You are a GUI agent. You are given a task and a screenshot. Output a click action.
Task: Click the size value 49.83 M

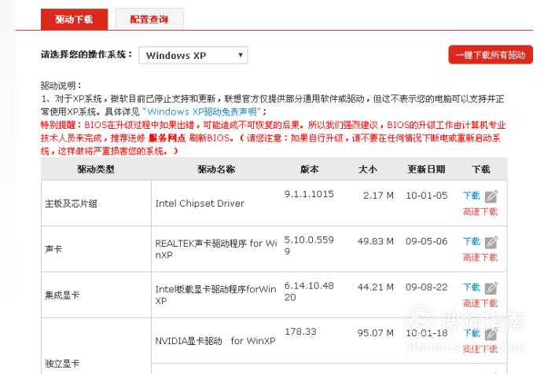point(376,241)
